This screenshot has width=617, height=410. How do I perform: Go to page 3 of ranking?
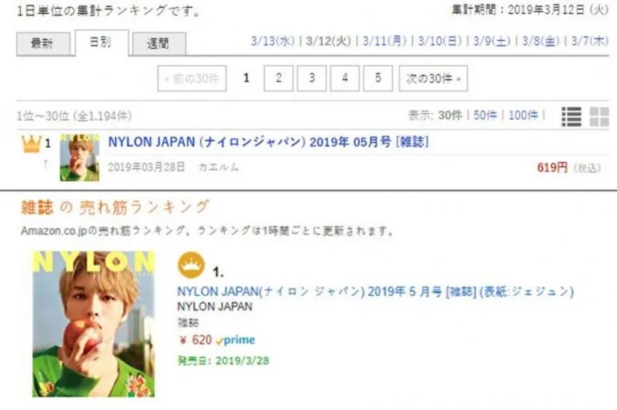pos(312,78)
